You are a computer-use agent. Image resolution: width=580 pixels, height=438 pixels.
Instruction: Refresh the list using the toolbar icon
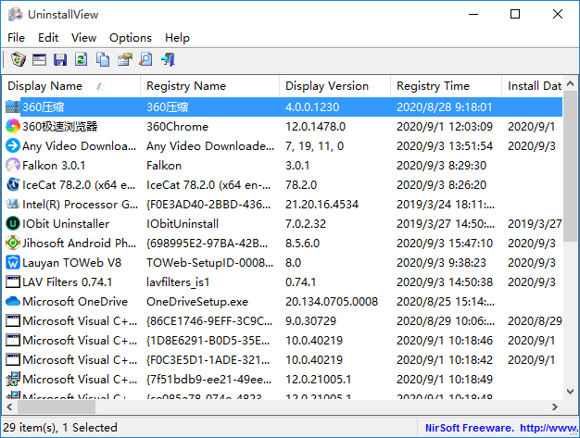[82, 60]
